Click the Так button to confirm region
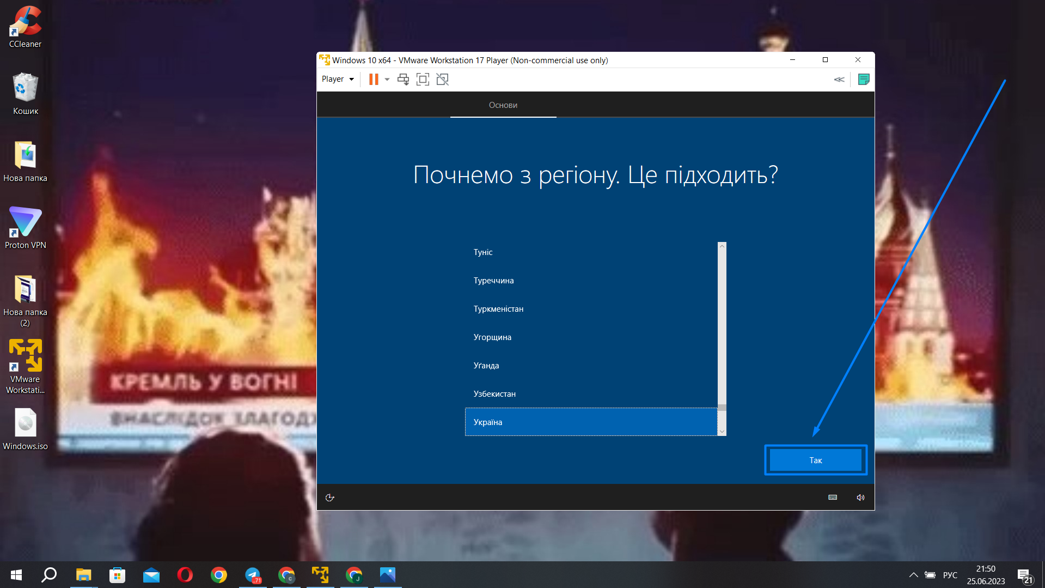The image size is (1045, 588). pyautogui.click(x=815, y=460)
